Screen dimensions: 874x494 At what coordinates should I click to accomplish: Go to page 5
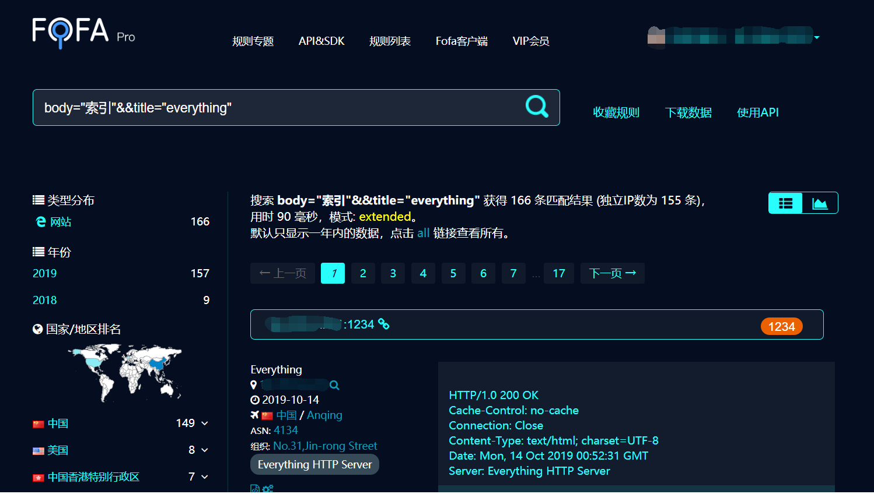pos(453,273)
